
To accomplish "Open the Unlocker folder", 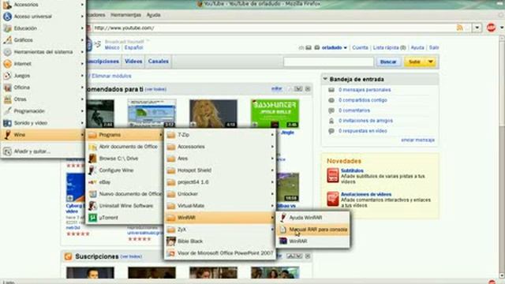I will [x=220, y=194].
